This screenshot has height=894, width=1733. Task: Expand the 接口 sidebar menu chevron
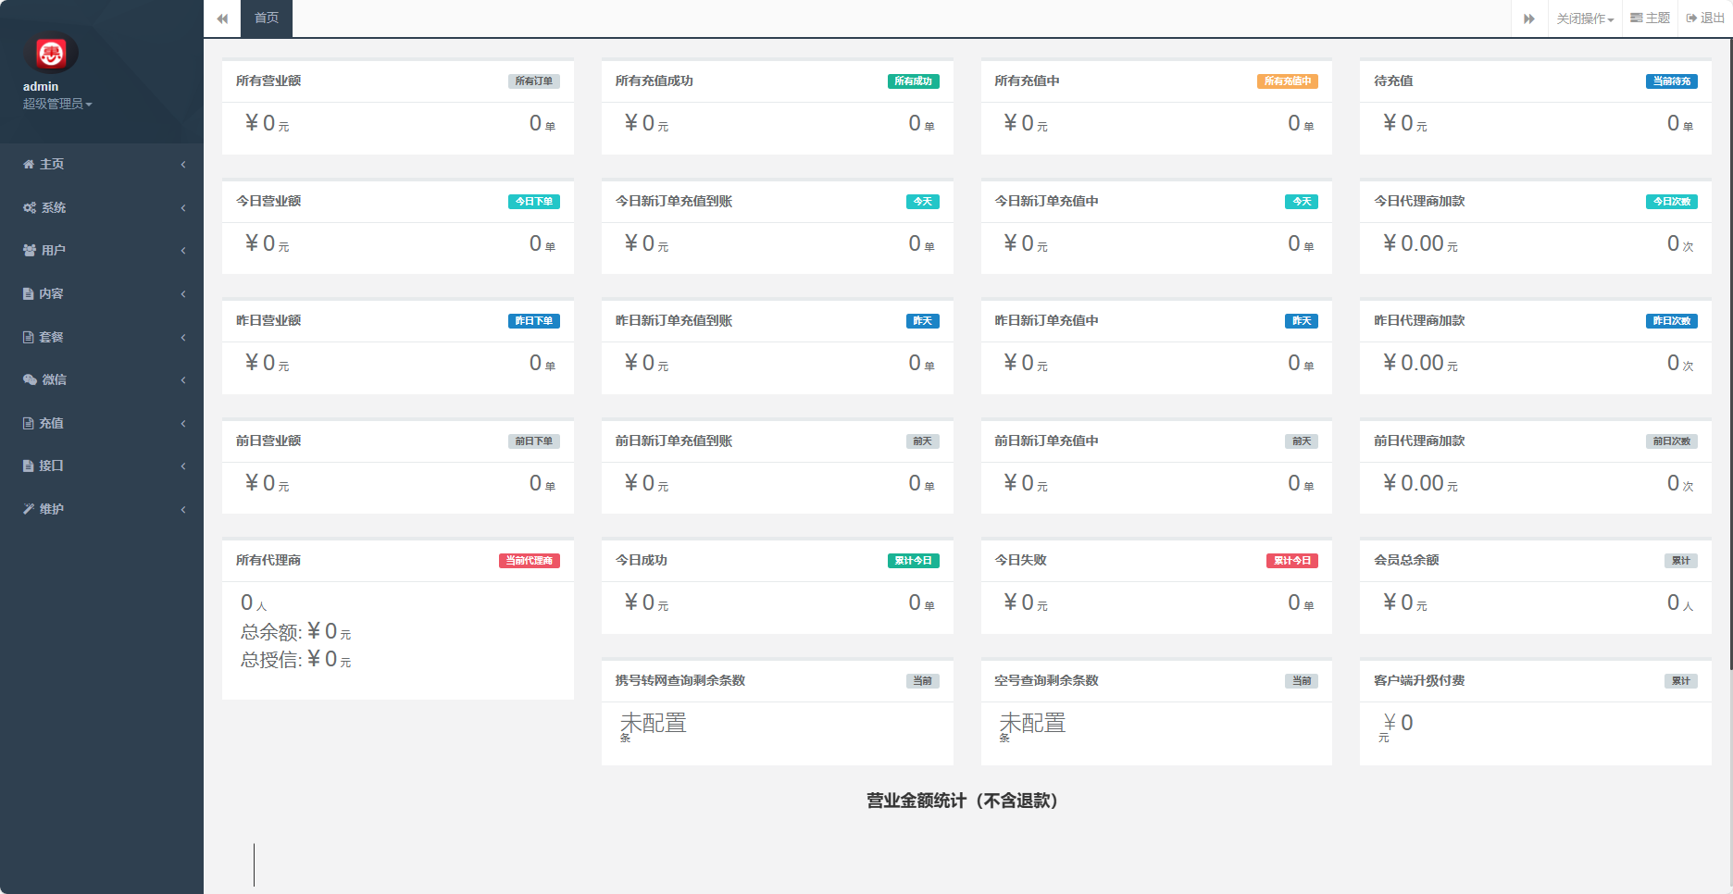pos(183,466)
